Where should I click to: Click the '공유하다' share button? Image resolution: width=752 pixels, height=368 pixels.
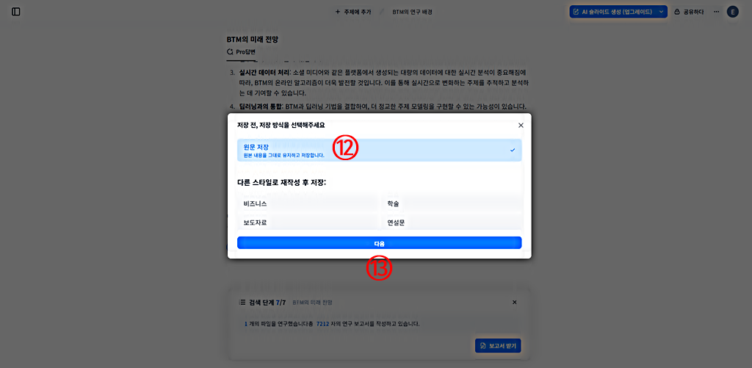point(689,12)
